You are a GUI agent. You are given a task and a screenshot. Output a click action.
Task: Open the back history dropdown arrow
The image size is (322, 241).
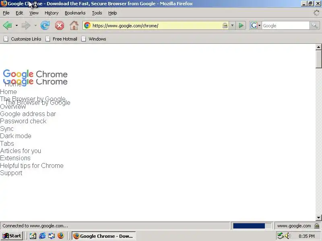[17, 26]
